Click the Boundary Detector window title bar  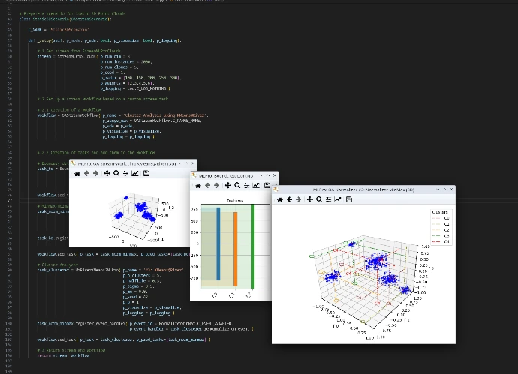[225, 175]
